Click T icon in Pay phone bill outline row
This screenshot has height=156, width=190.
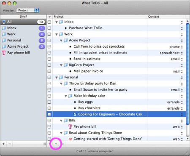pyautogui.click(x=70, y=126)
